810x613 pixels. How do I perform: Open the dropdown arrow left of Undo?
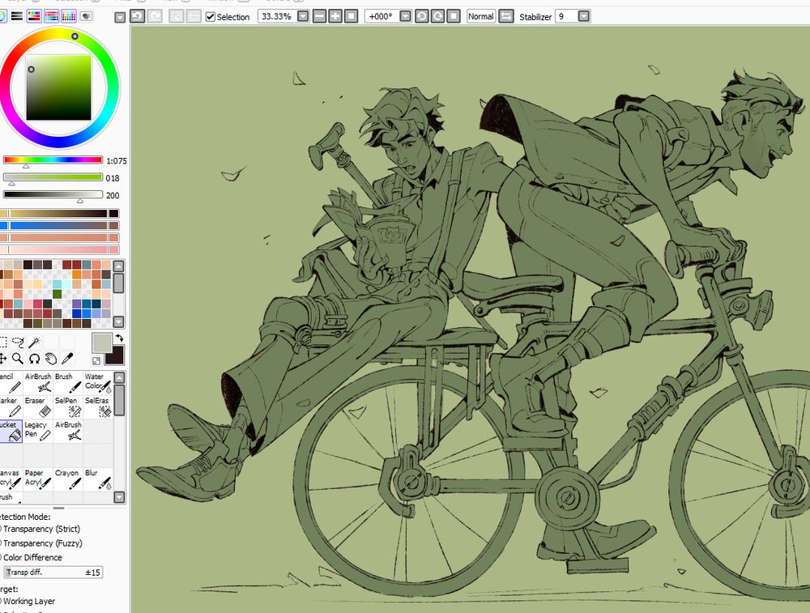click(120, 18)
